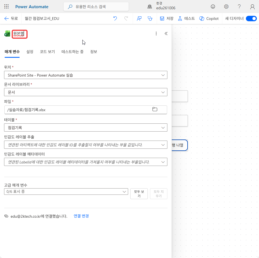Click the flow name 월간 점검보고서_EDU
The image size is (259, 258).
(42, 19)
